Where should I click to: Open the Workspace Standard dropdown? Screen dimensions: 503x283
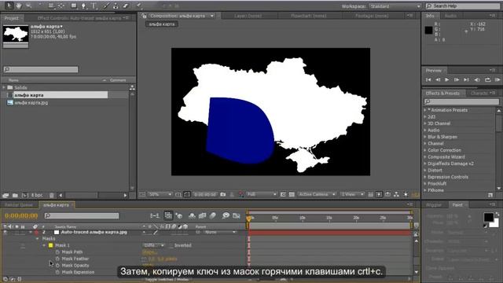pos(395,6)
